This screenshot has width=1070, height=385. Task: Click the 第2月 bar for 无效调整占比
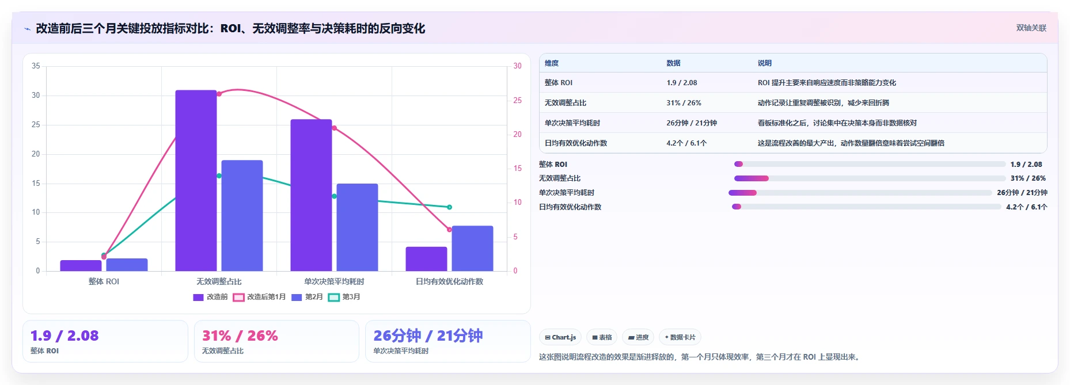pos(242,216)
